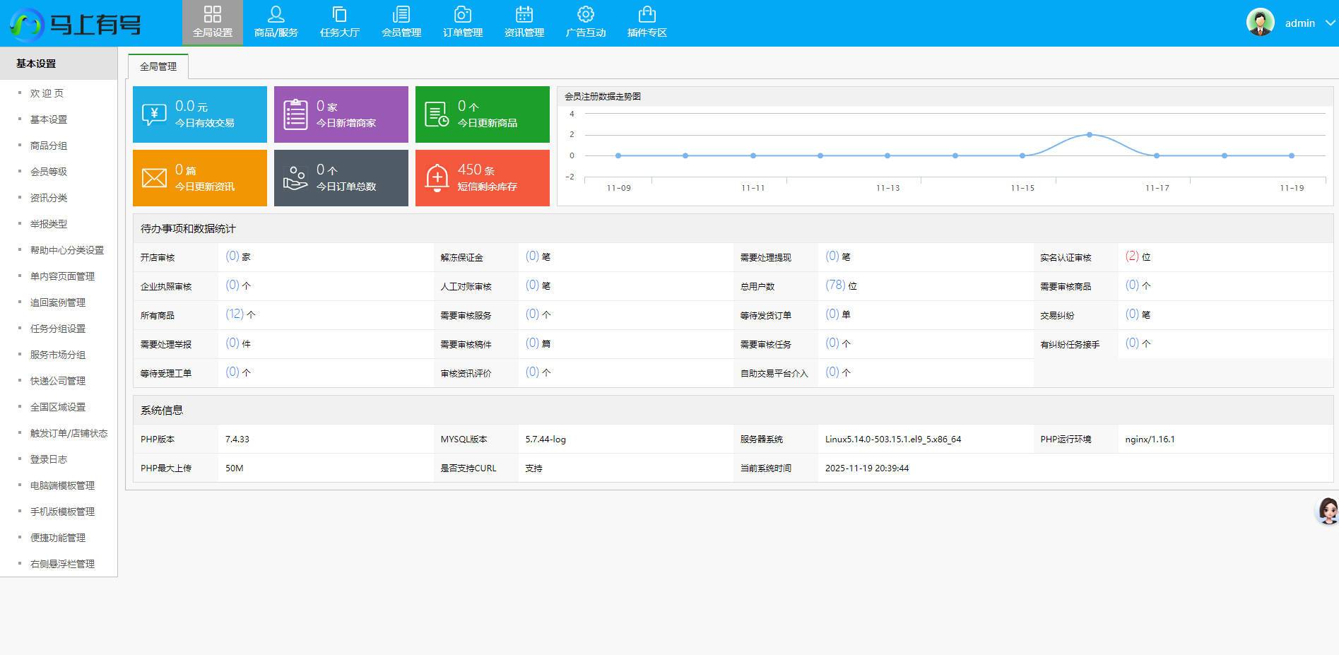Image resolution: width=1339 pixels, height=655 pixels.
Task: Open 订单管理 from the top navigation icons
Action: [461, 21]
